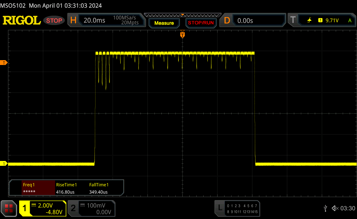Click the orange trigger level marker on left edge

3,63
